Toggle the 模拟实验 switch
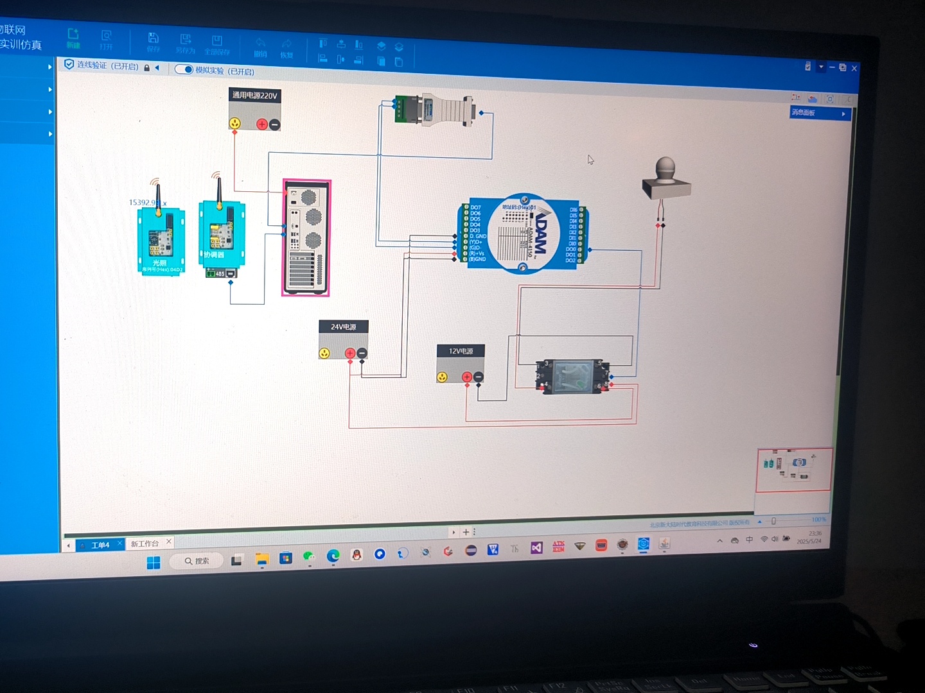Screen dimensions: 925x693 point(184,69)
